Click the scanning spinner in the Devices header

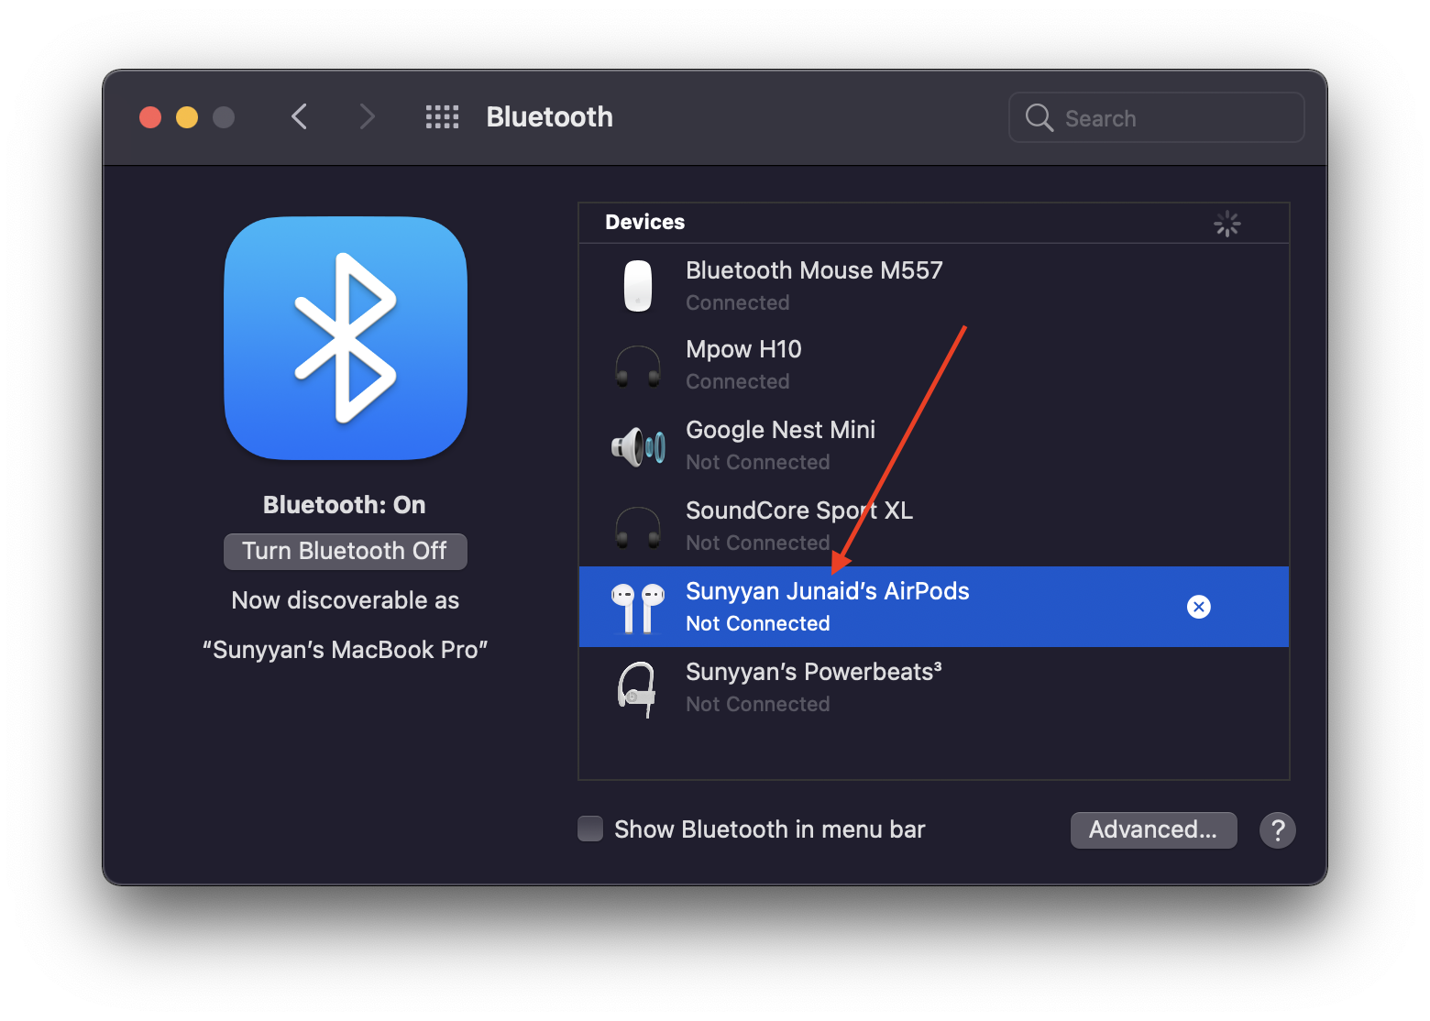[x=1227, y=224]
